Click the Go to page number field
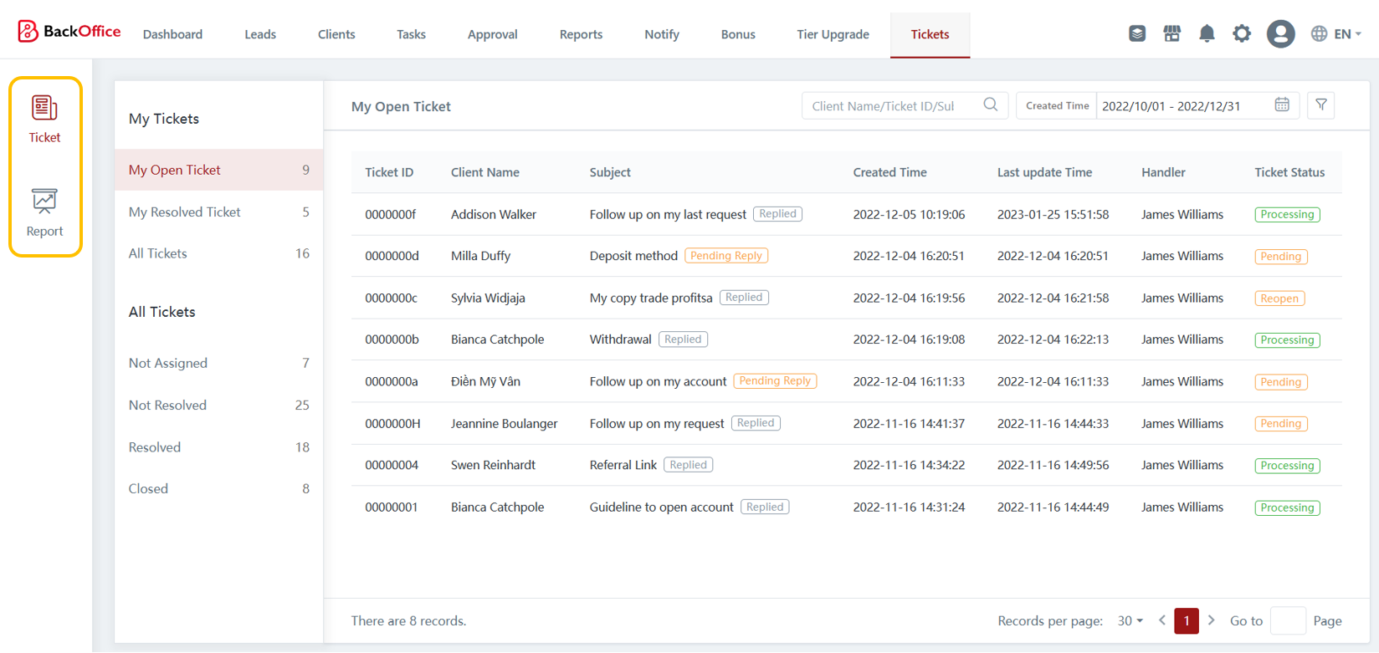This screenshot has height=653, width=1379. [x=1287, y=621]
